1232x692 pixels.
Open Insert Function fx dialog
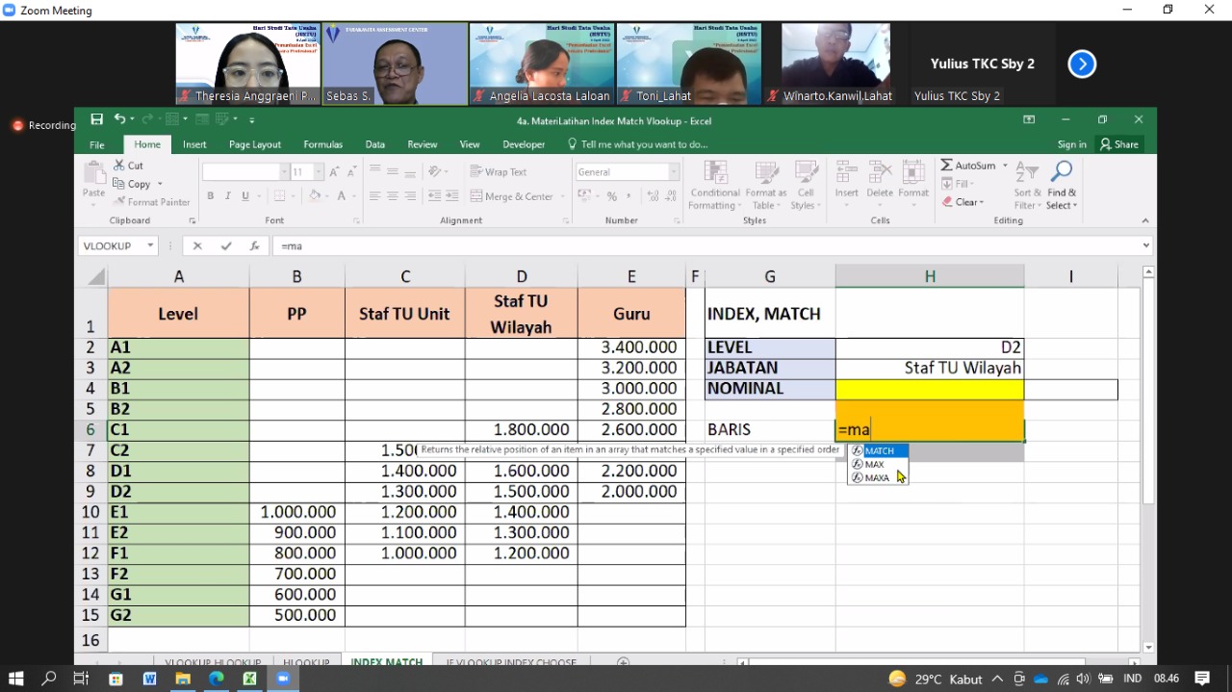(254, 246)
